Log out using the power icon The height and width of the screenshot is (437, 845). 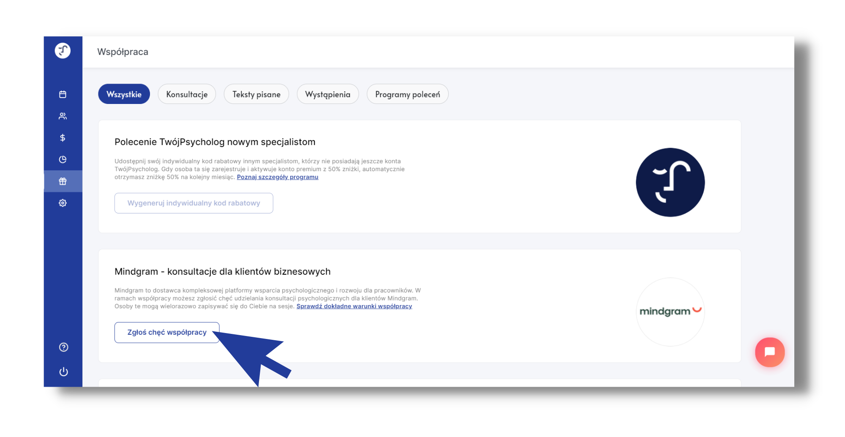63,372
